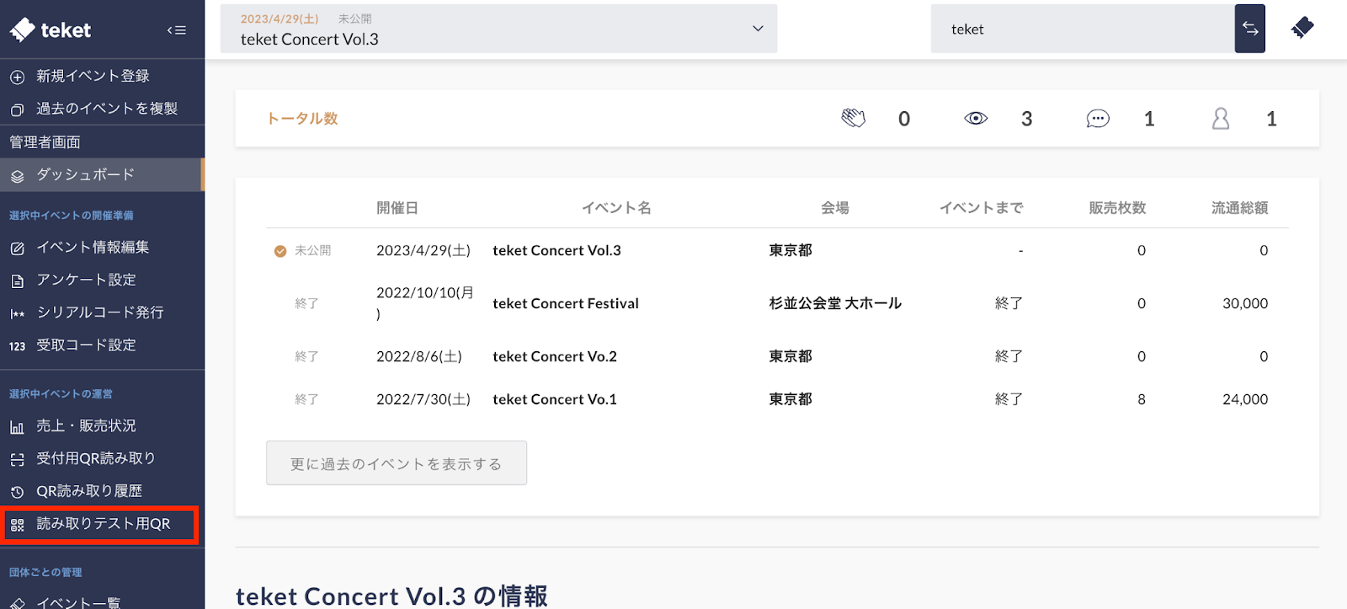Open 受付用QR読み取り from sidebar
The width and height of the screenshot is (1347, 609).
tap(96, 458)
